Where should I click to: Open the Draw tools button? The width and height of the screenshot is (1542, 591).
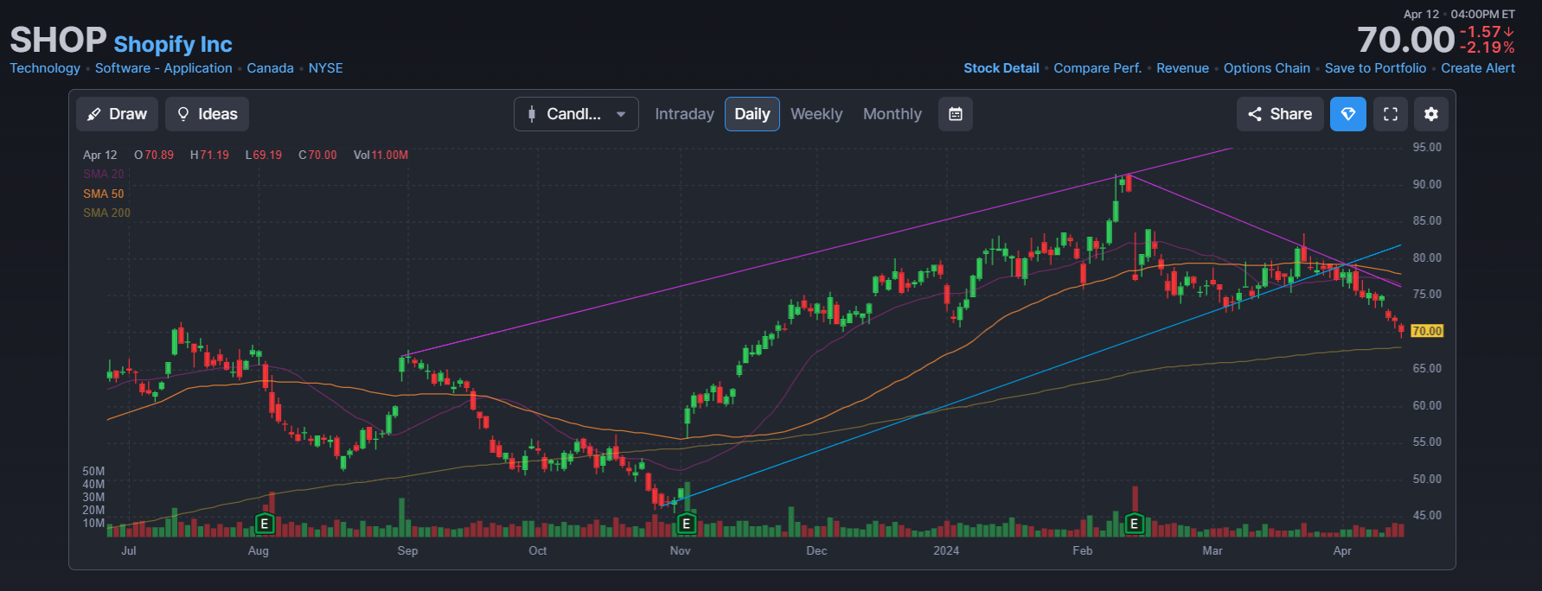117,114
